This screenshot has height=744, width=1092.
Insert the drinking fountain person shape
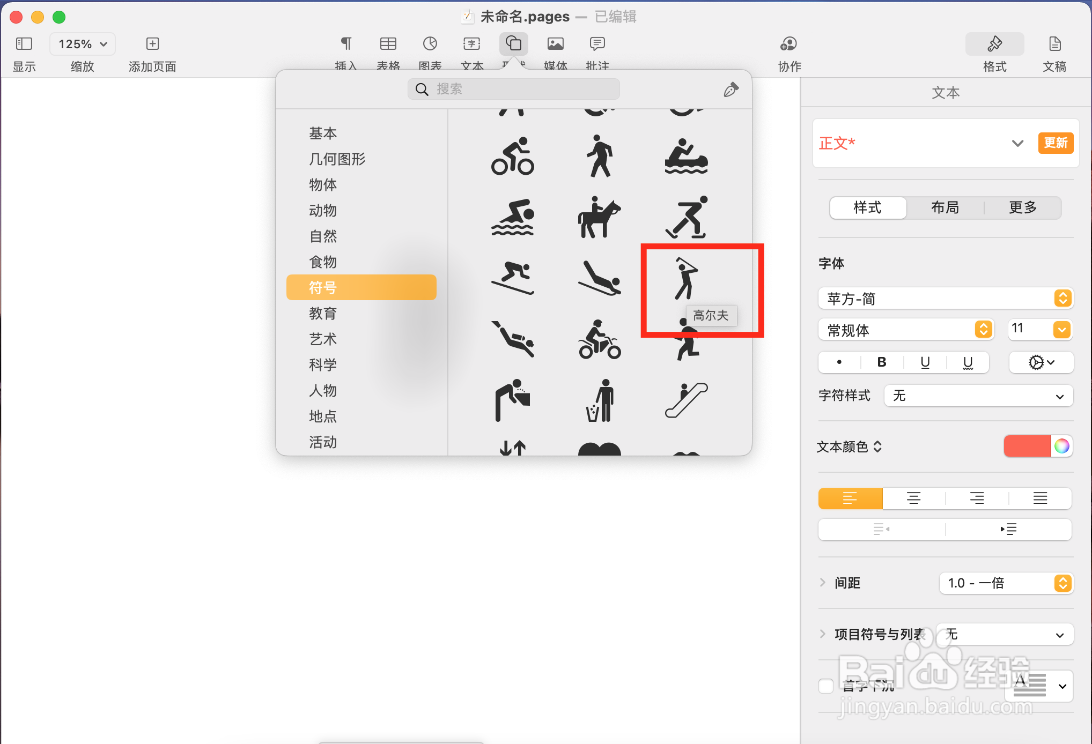pyautogui.click(x=513, y=400)
